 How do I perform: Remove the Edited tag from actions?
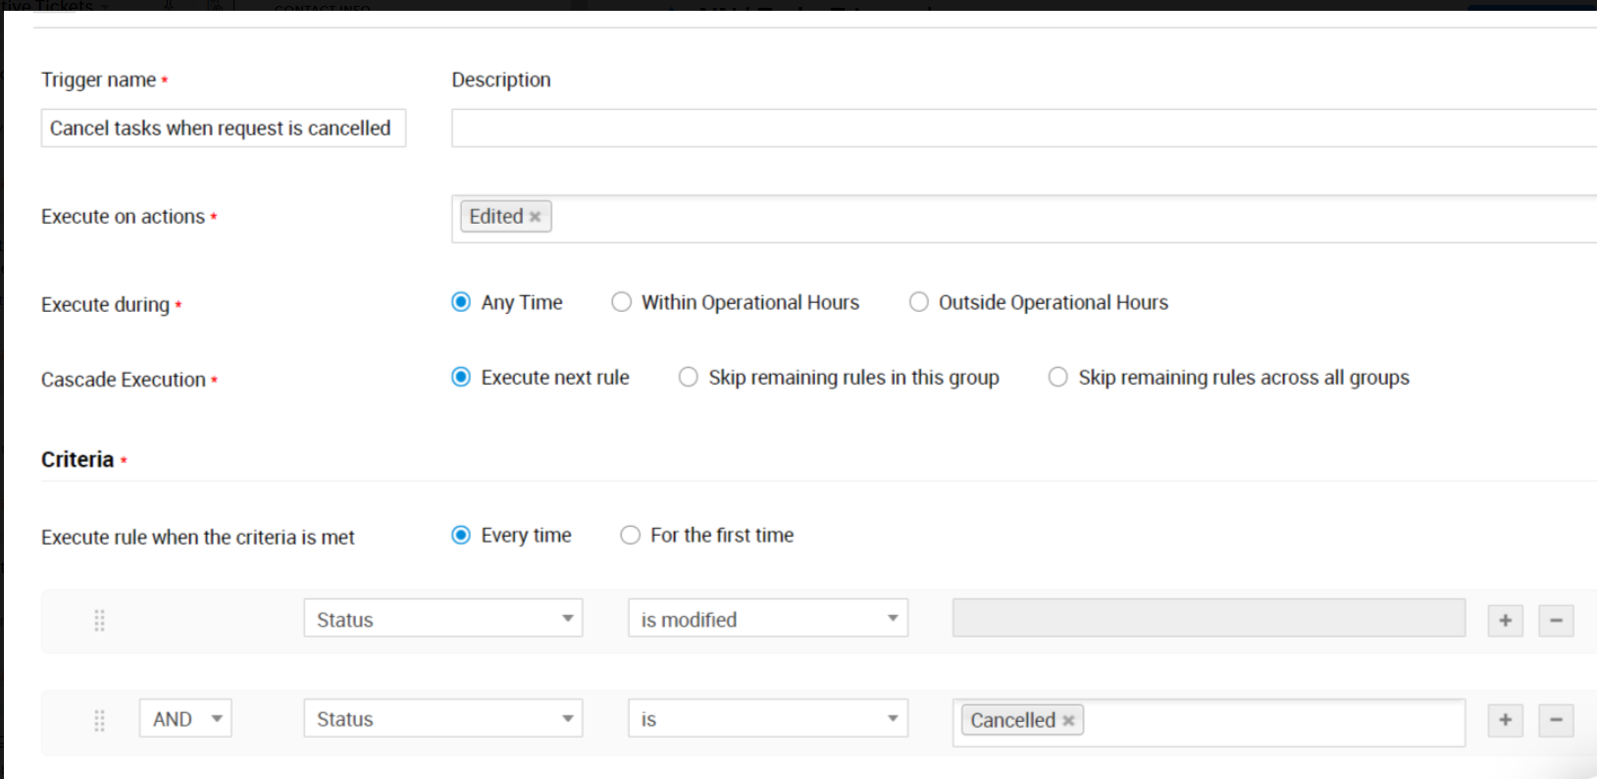click(x=536, y=217)
